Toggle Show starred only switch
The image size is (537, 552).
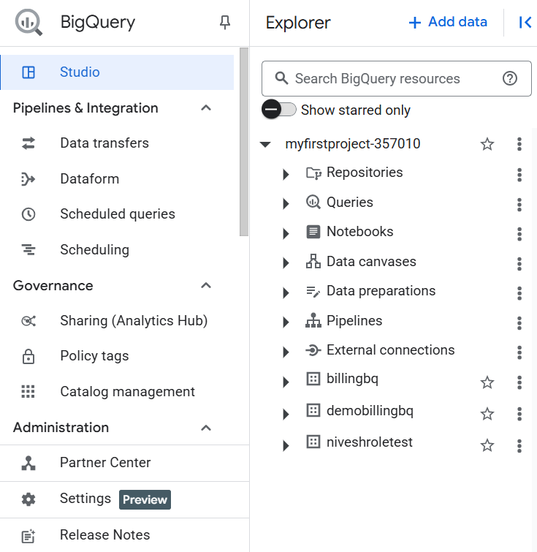pyautogui.click(x=279, y=110)
